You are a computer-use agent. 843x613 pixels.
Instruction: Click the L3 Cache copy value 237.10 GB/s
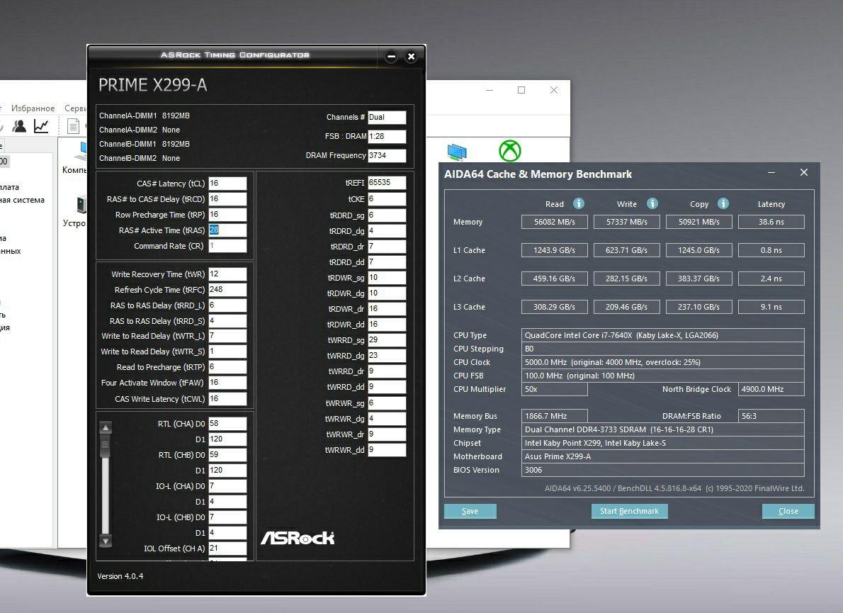(699, 307)
